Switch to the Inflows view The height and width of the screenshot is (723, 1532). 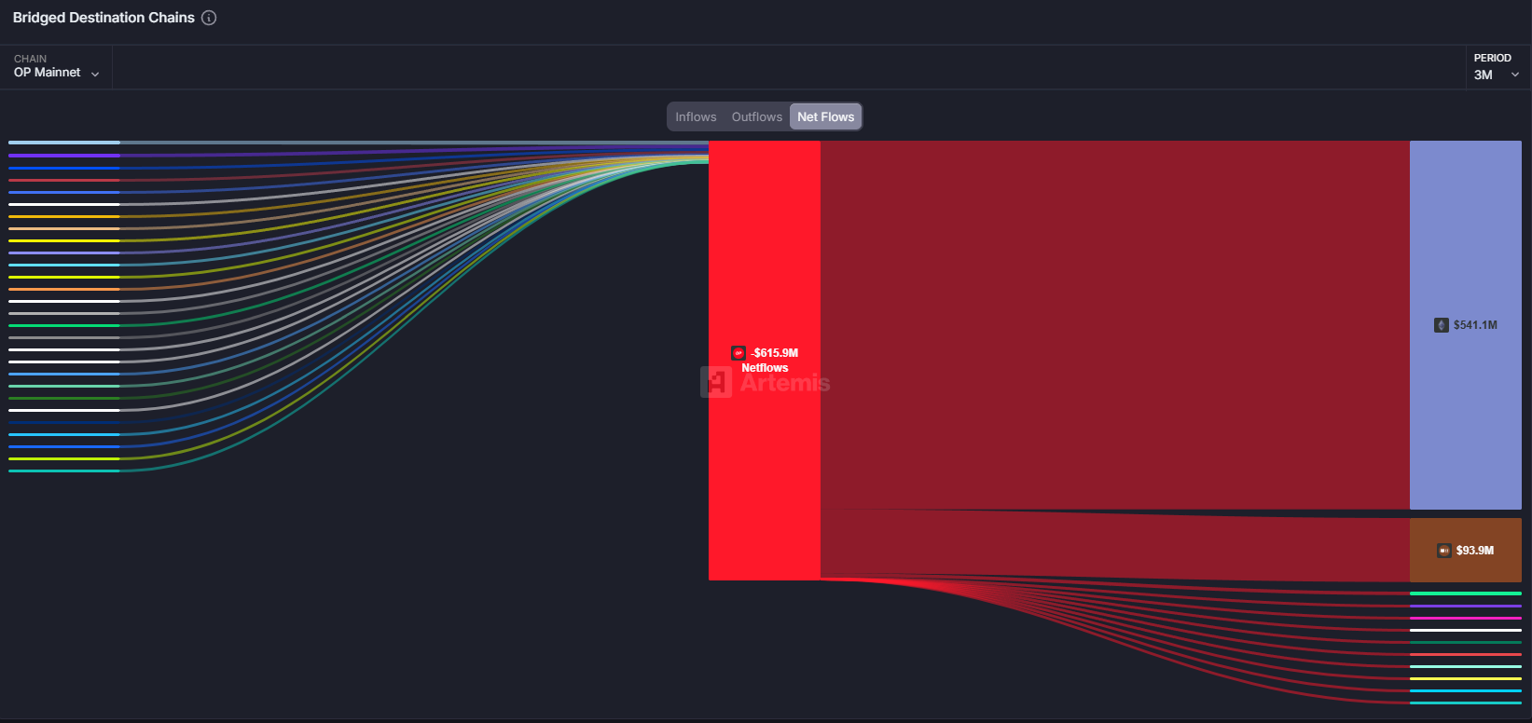point(696,116)
